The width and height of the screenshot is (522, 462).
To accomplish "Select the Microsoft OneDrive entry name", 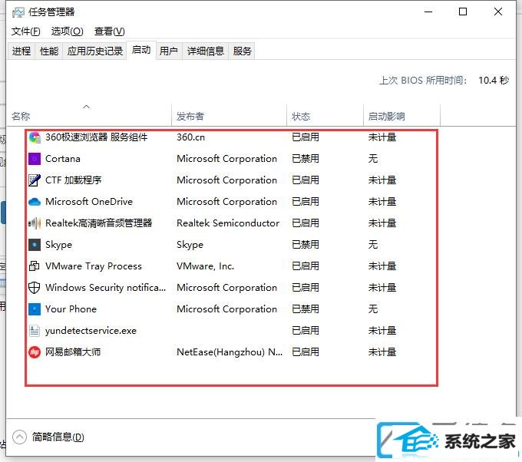I will [x=89, y=202].
